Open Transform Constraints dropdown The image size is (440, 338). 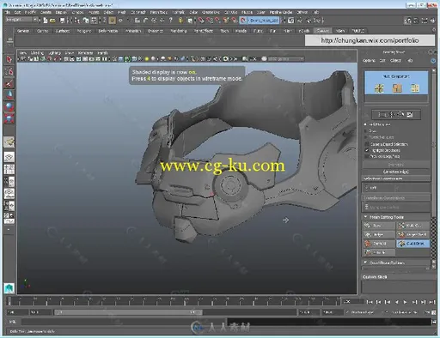tap(396, 207)
